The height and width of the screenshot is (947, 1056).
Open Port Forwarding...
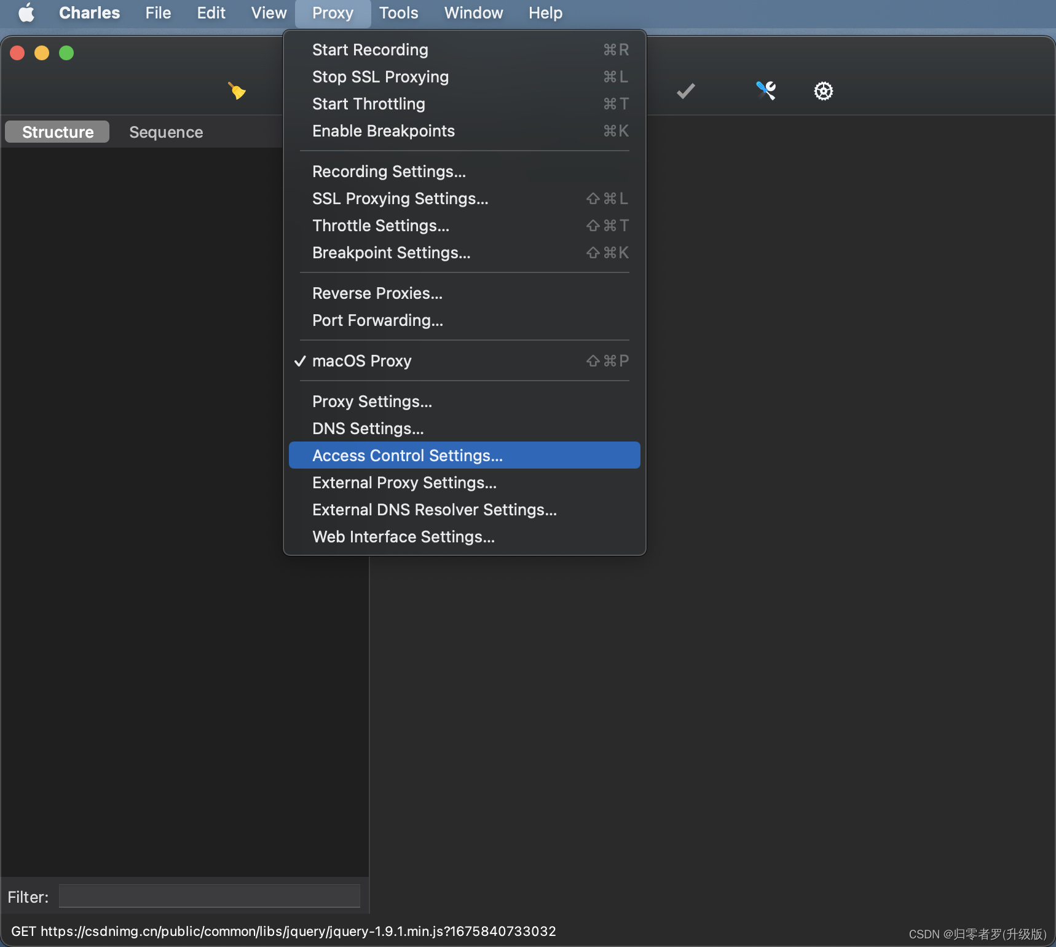465,320
